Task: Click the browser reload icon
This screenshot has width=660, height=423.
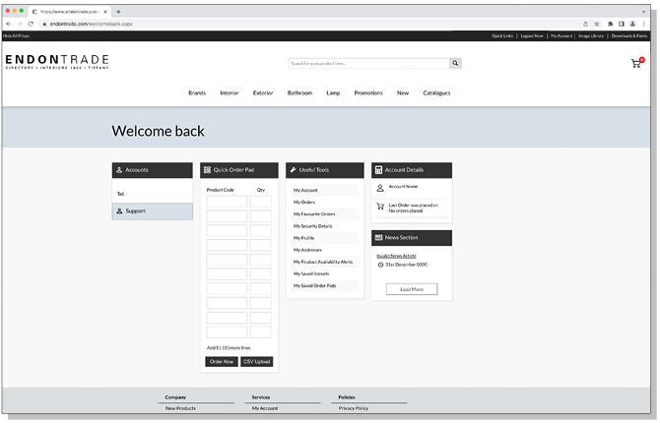Action: click(31, 24)
